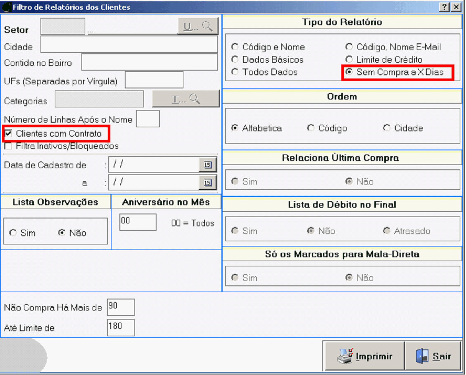Screen dimensions: 466x375
Task: Choose Dados Básicos report type
Action: (235, 59)
